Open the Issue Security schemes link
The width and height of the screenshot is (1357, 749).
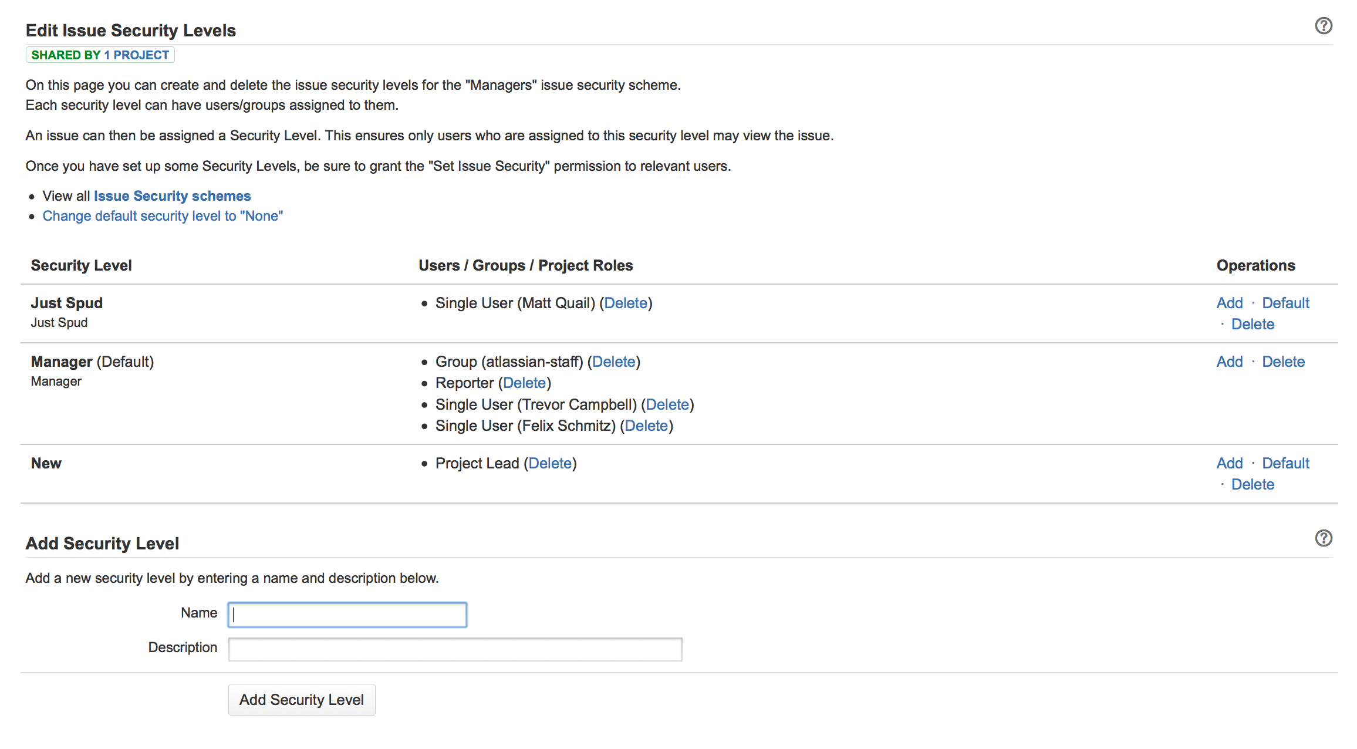click(172, 196)
